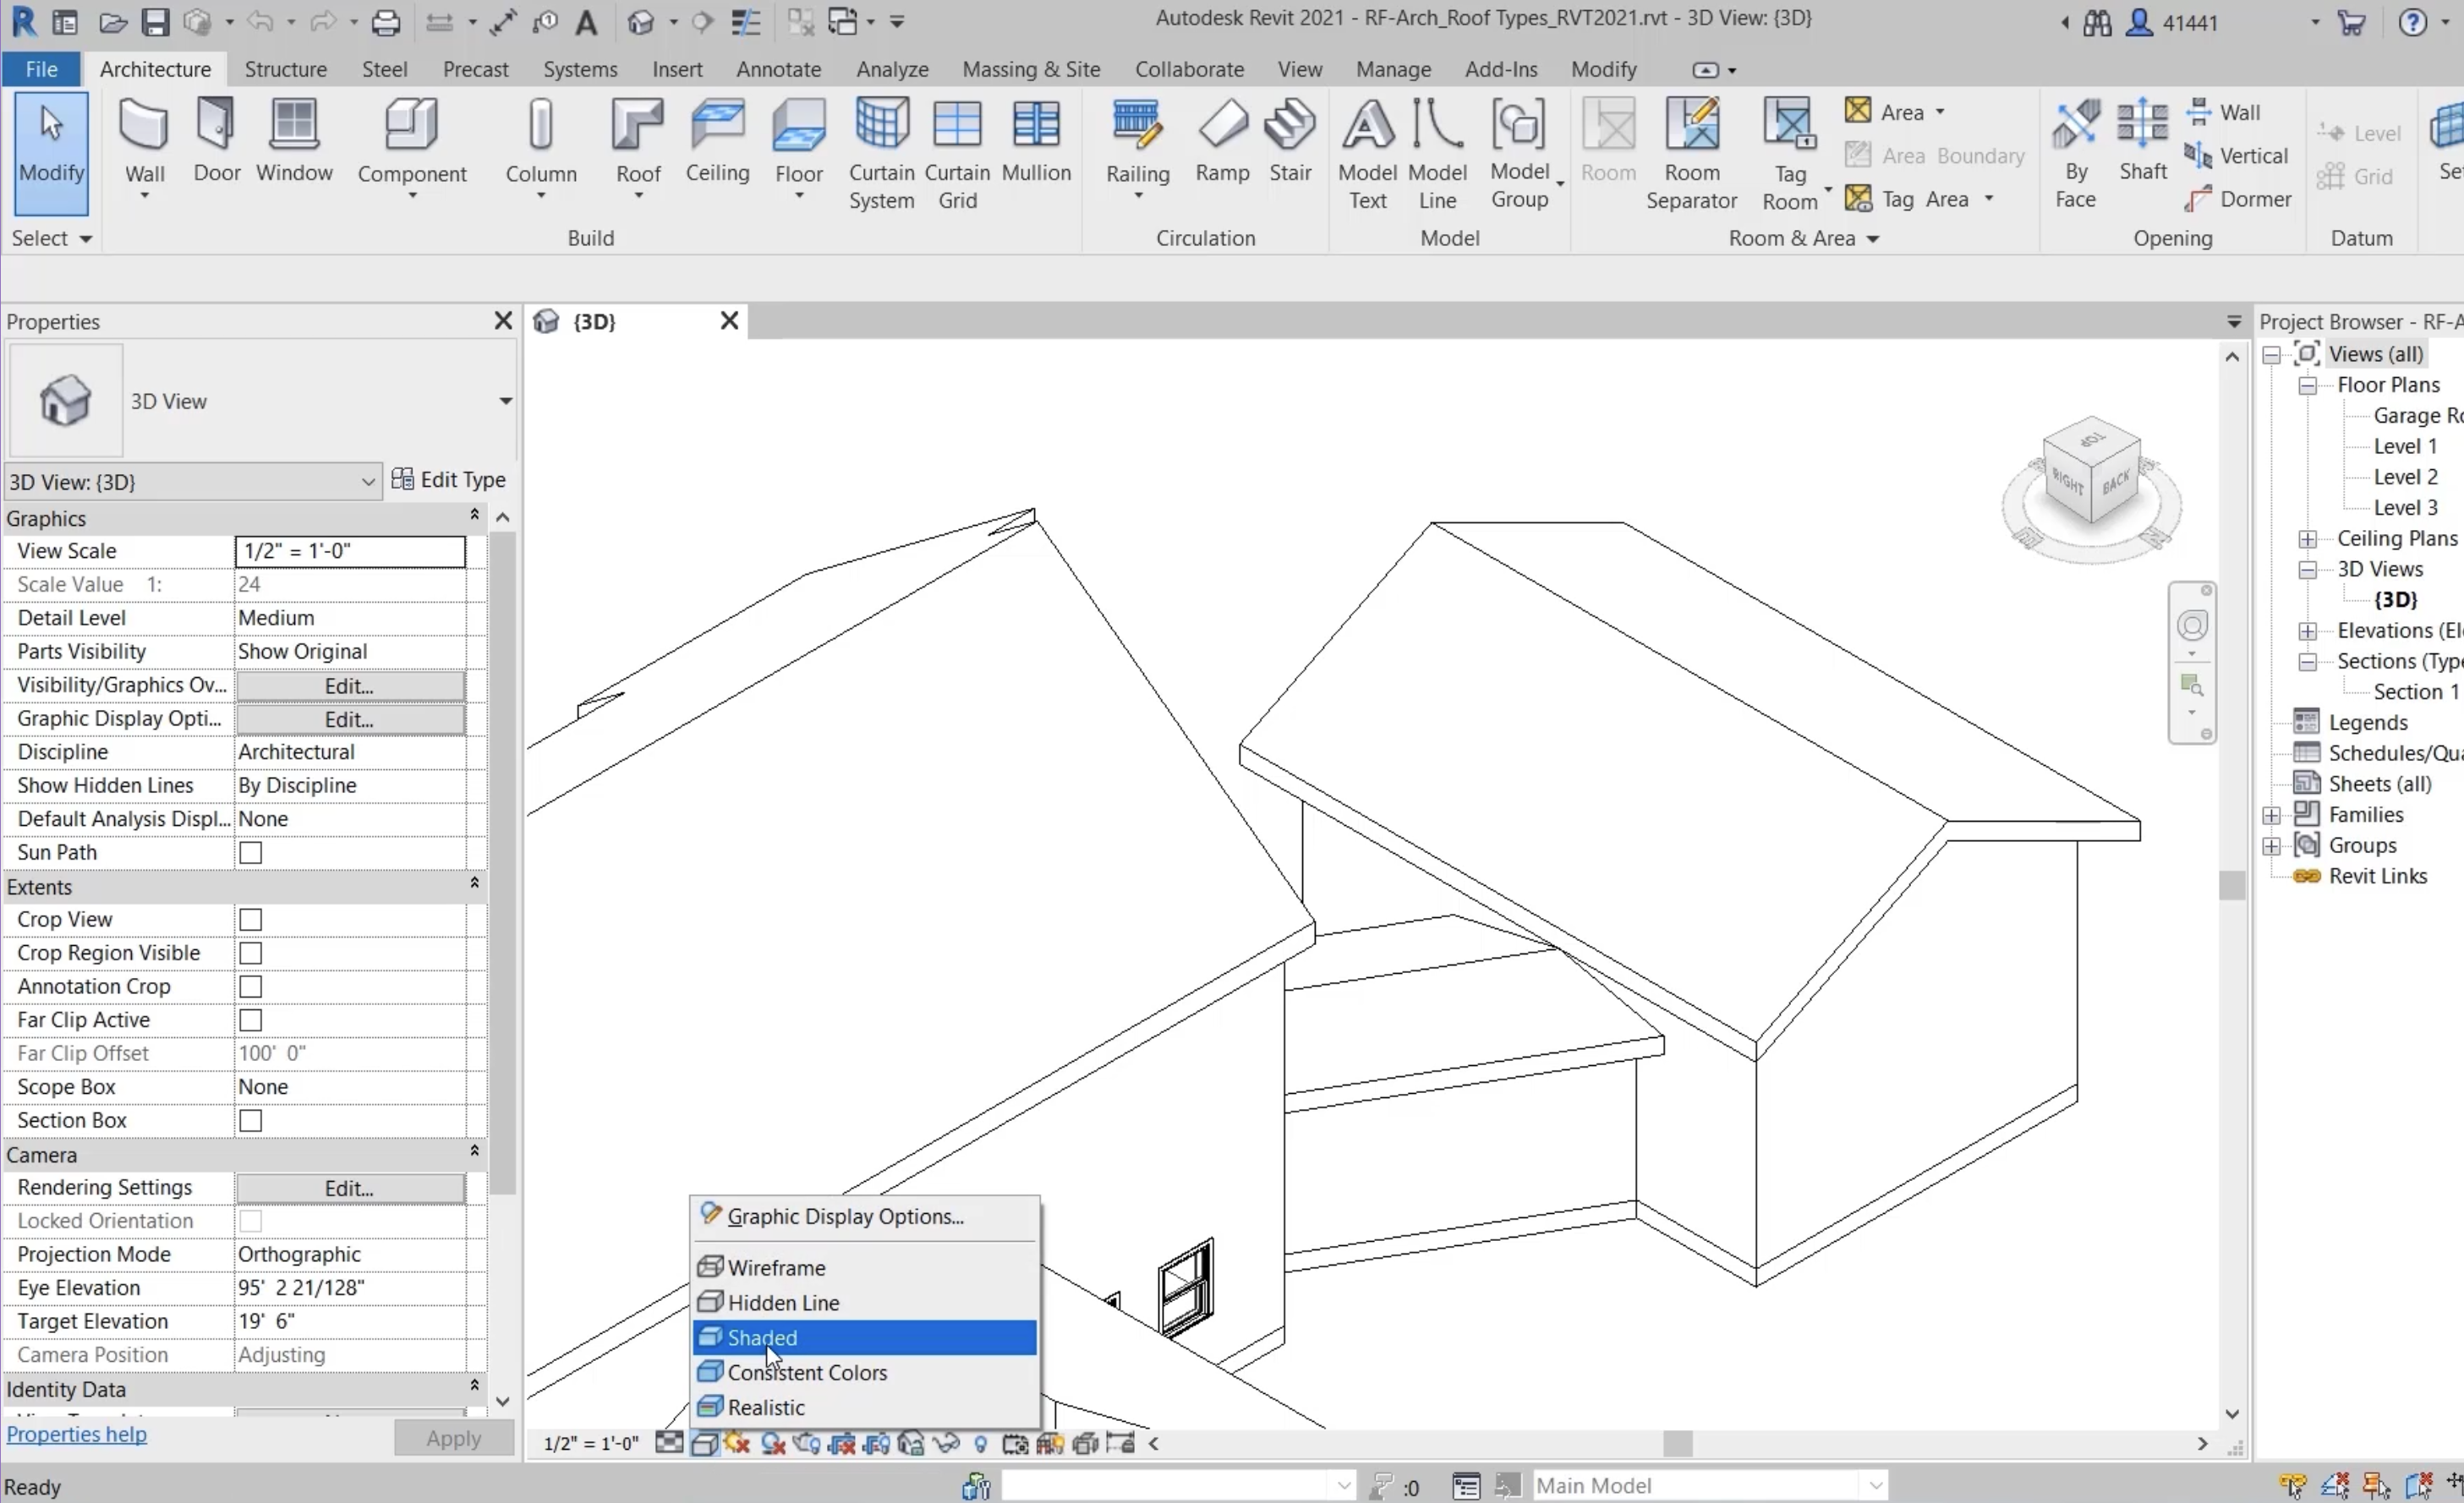
Task: Open the Main Model design options dropdown
Action: click(1711, 1485)
